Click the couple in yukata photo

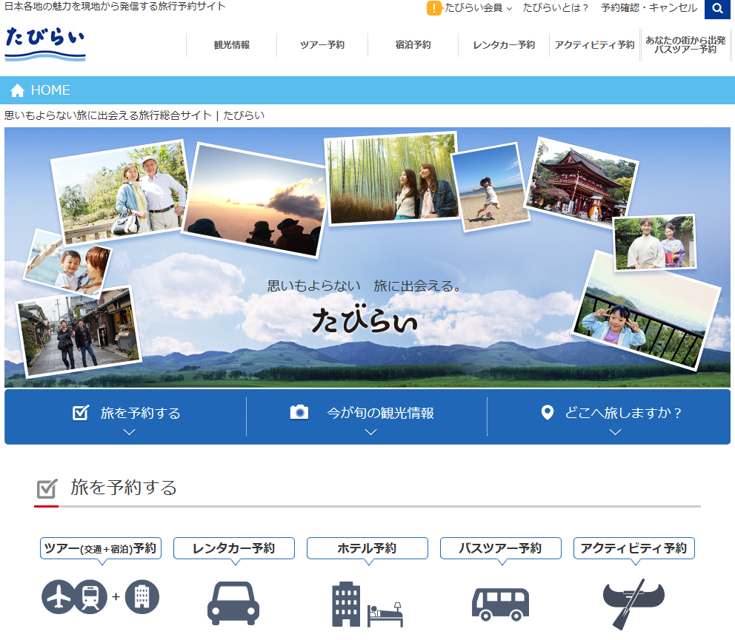(655, 243)
